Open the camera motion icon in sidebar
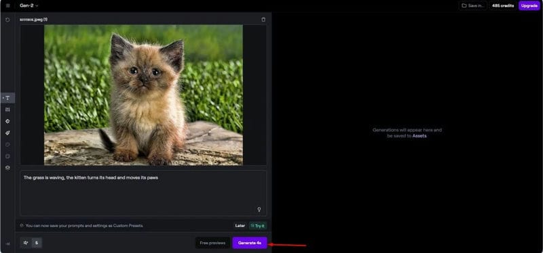 click(x=7, y=121)
